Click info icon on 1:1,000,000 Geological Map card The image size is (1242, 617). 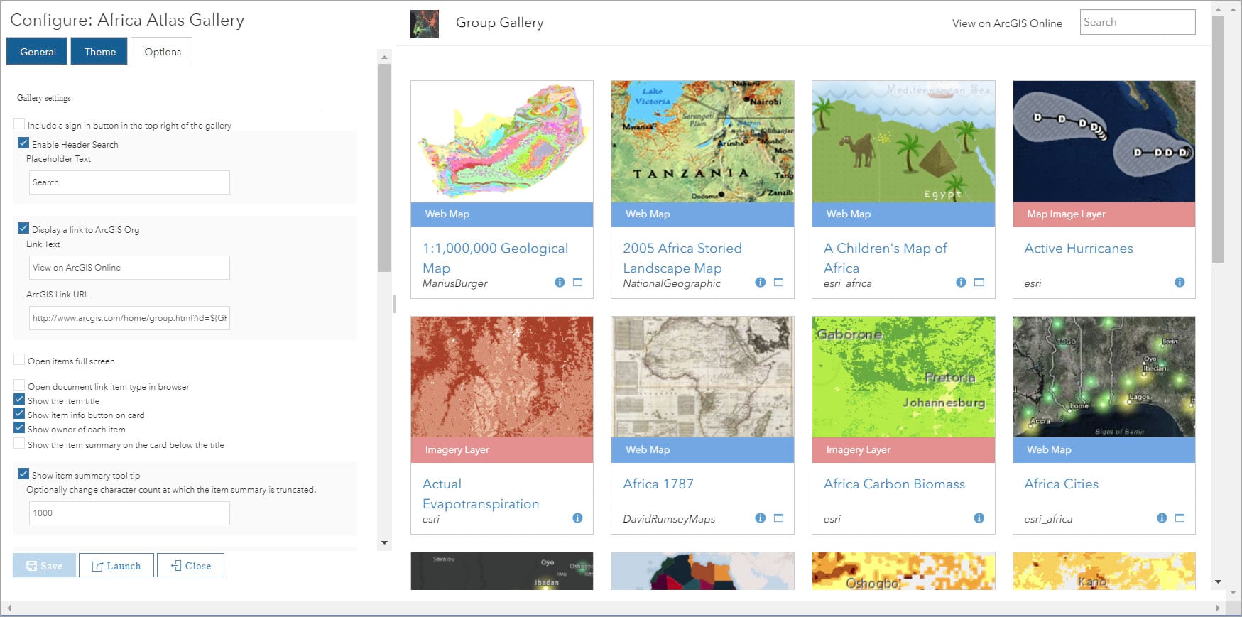[560, 283]
